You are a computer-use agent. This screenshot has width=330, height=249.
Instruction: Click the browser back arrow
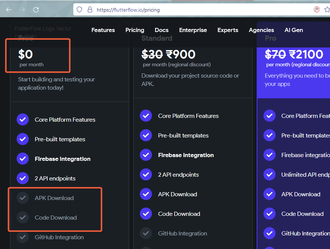coord(9,10)
